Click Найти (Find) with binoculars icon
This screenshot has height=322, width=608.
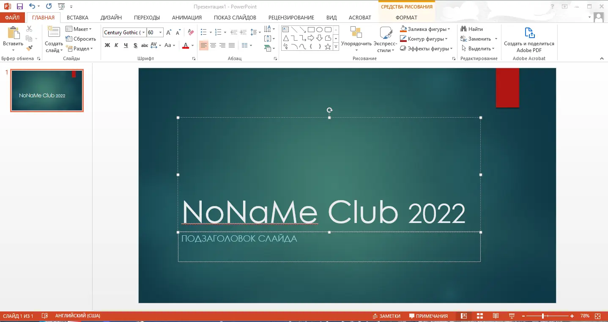tap(472, 29)
